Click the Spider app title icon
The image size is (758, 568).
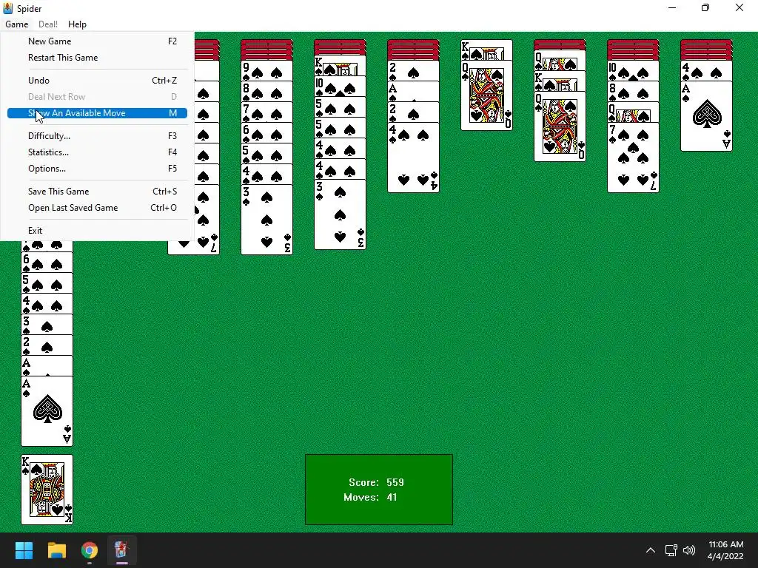[x=8, y=8]
